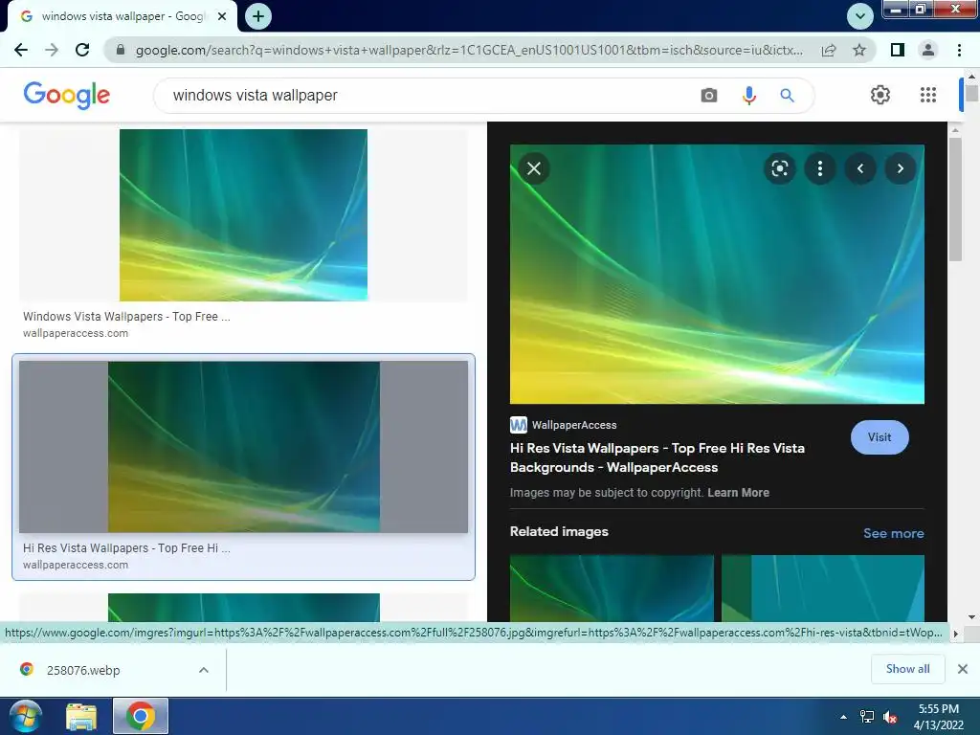980x735 pixels.
Task: Click the Chrome taskbar icon
Action: (x=141, y=716)
